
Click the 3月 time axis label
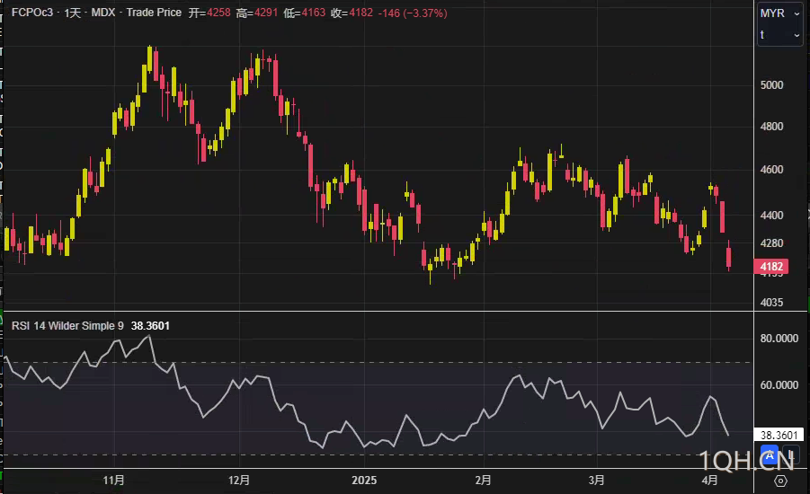[x=596, y=480]
